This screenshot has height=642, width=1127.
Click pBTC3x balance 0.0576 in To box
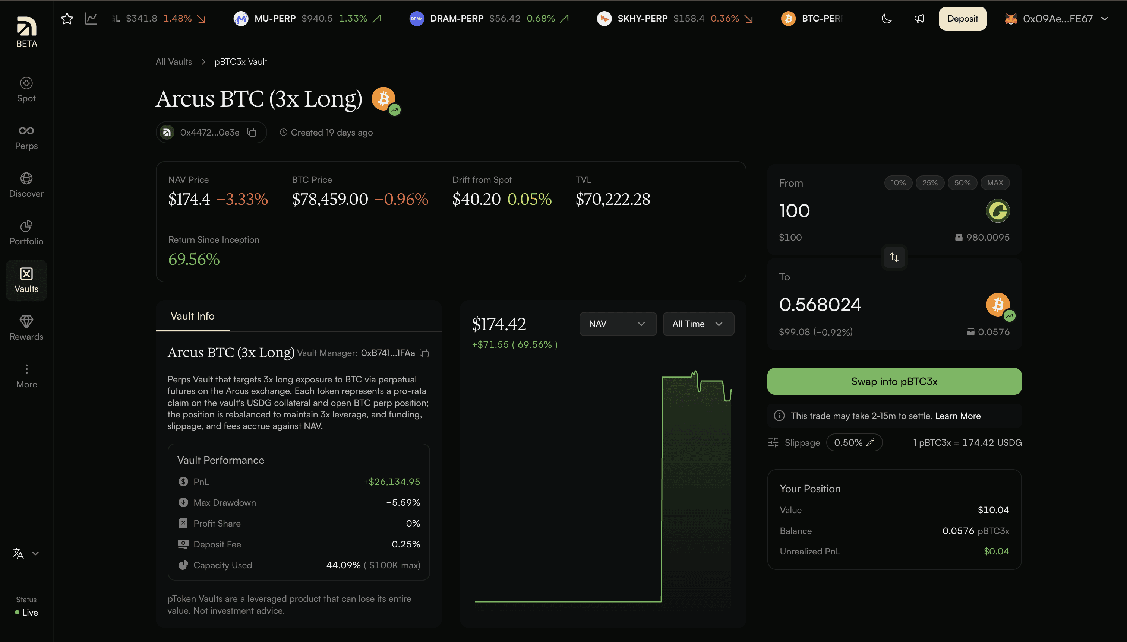[x=988, y=331]
